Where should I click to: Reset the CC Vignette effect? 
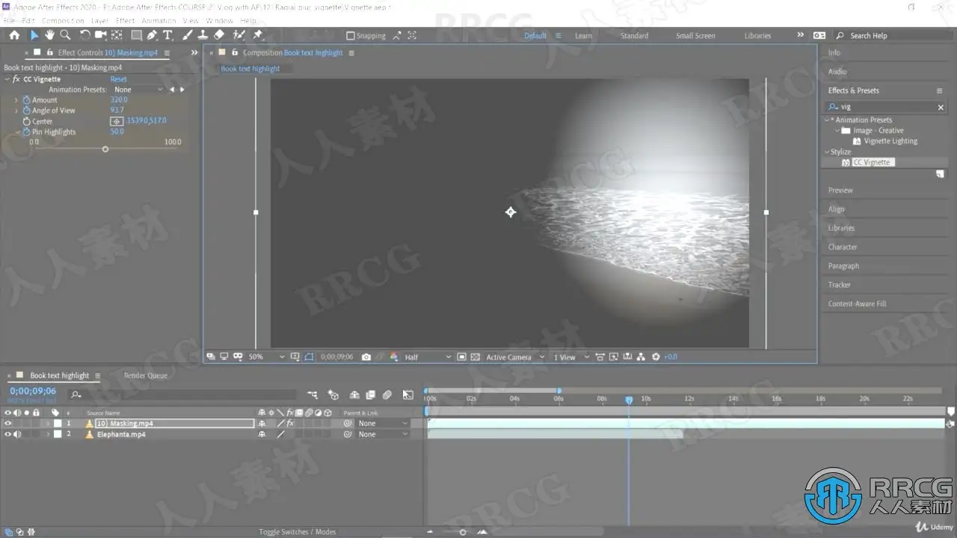coord(119,79)
